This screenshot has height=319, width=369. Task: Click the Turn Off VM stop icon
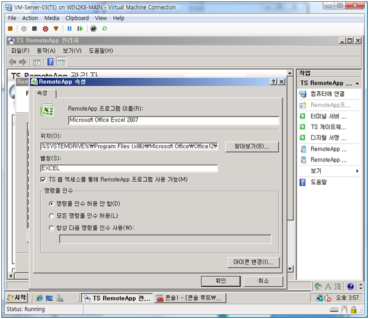tap(34, 29)
